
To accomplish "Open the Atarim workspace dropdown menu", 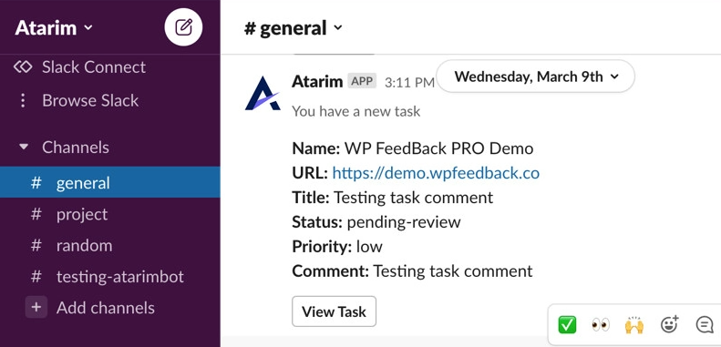I will click(54, 27).
